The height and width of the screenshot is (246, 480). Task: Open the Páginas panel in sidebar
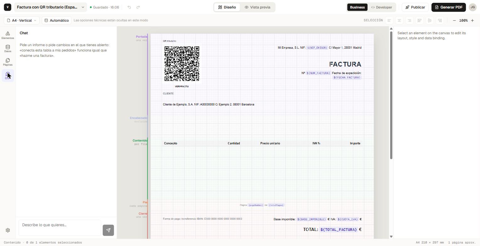8,62
